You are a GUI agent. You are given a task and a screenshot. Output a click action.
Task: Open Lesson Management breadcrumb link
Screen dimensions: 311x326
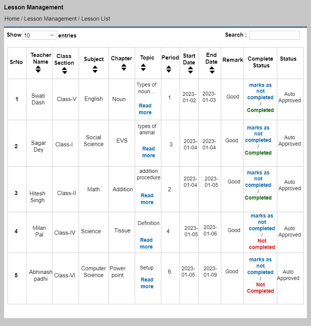(50, 19)
